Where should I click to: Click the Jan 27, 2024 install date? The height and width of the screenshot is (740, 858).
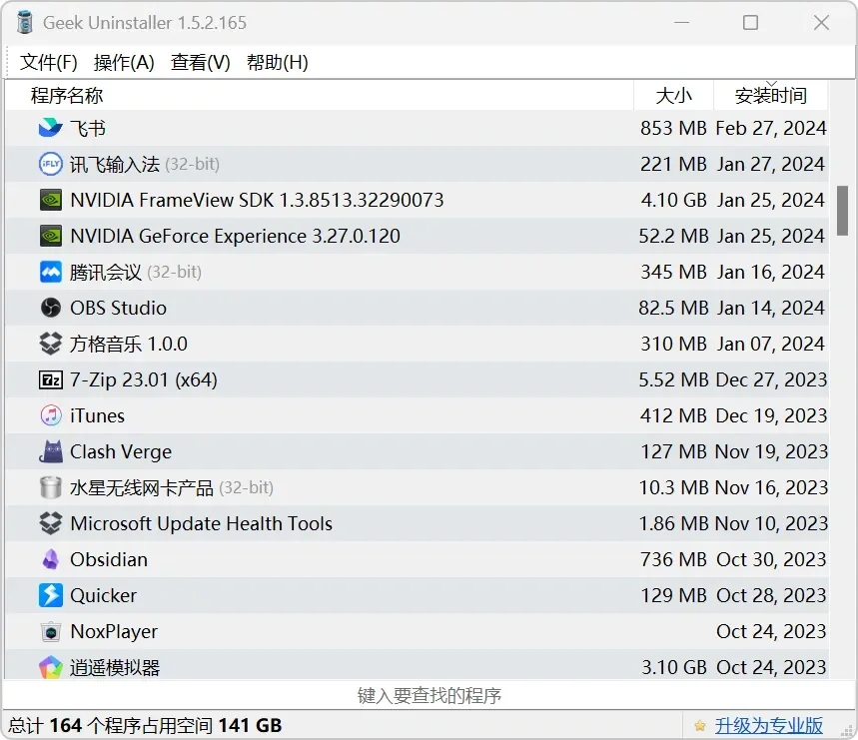(770, 165)
